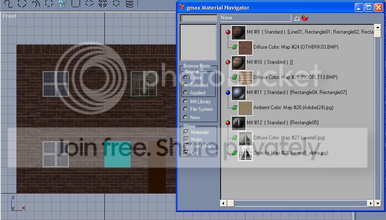Click the ROOFLT13.BMP roof map thumbnail

pos(246,78)
